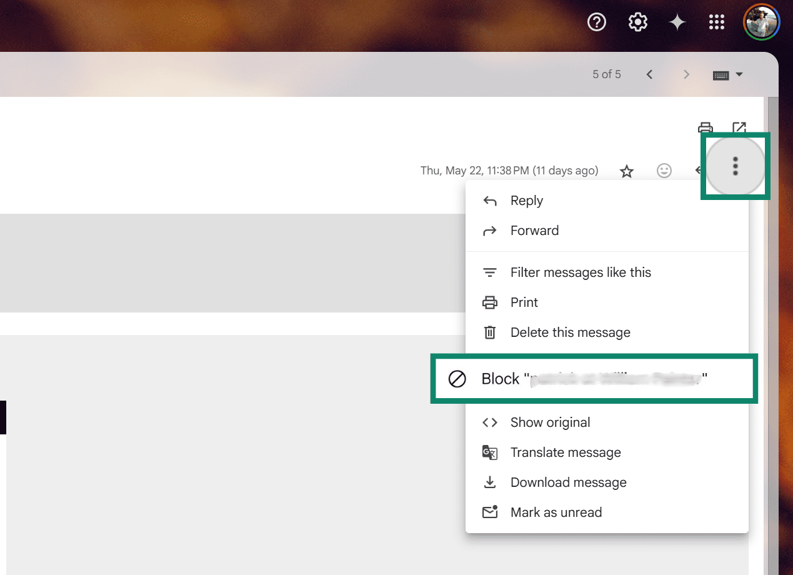
Task: Open the Google apps grid
Action: pos(716,22)
